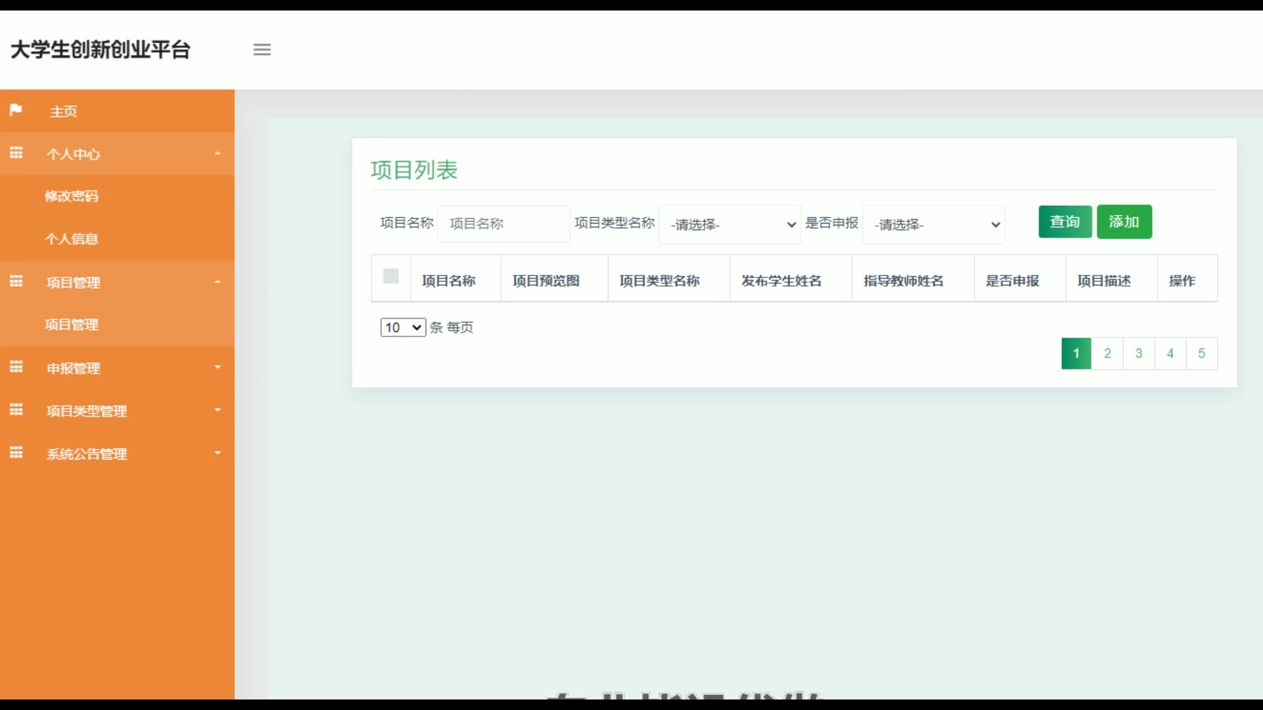Click the 项目名称 search input field
The image size is (1263, 710).
tap(503, 224)
